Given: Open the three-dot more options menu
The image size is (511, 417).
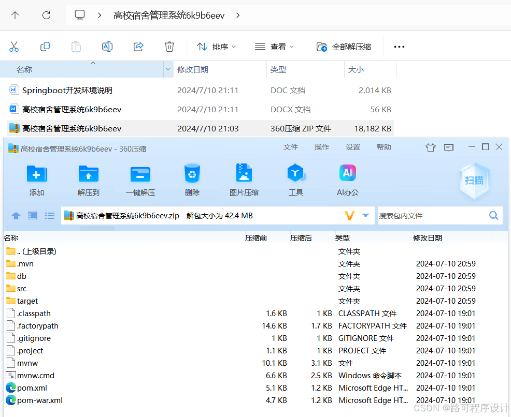Looking at the screenshot, I should point(399,47).
